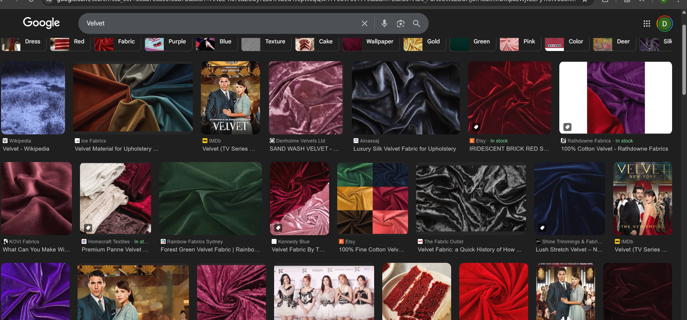687x320 pixels.
Task: Open Luxury Silk Velvet Fabric for Upholstery link
Action: (x=405, y=149)
